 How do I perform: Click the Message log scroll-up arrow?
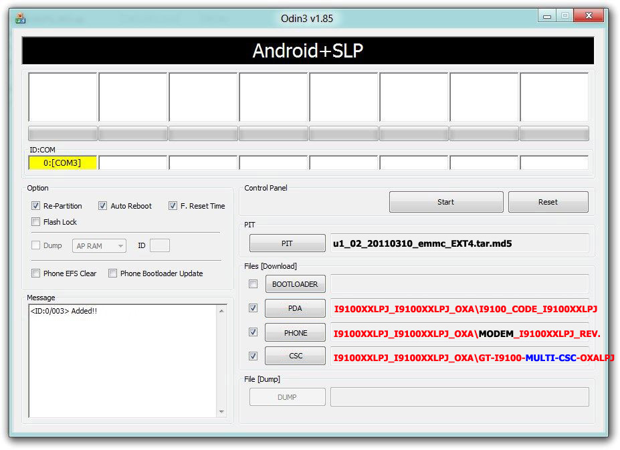[x=221, y=311]
